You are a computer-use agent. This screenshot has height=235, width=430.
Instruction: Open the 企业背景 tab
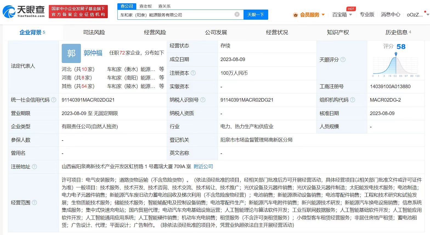(x=32, y=32)
